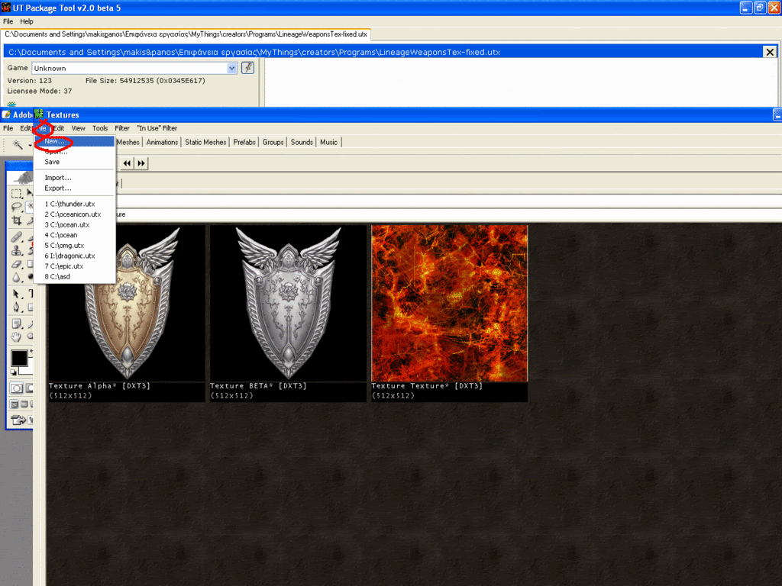Select the Lasso tool
The height and width of the screenshot is (586, 782).
16,207
